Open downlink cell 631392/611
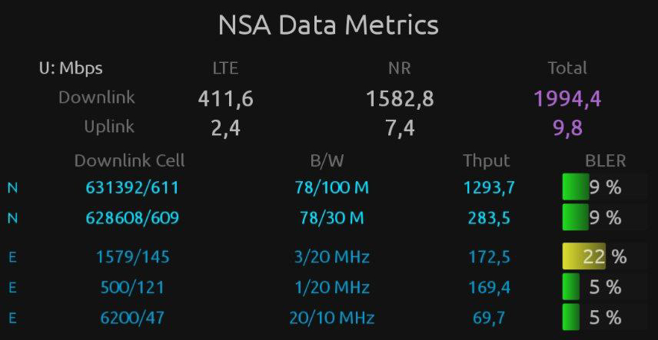This screenshot has width=658, height=340. (132, 188)
